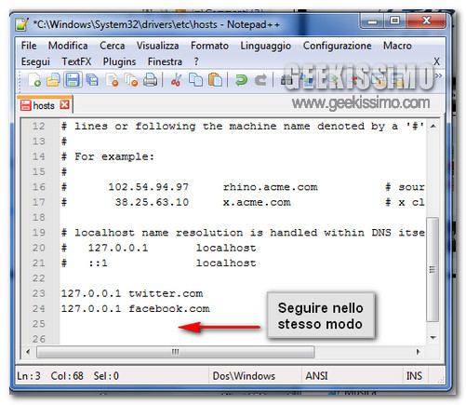Click '# For example:' on line 14
The image size is (466, 405).
[108, 156]
